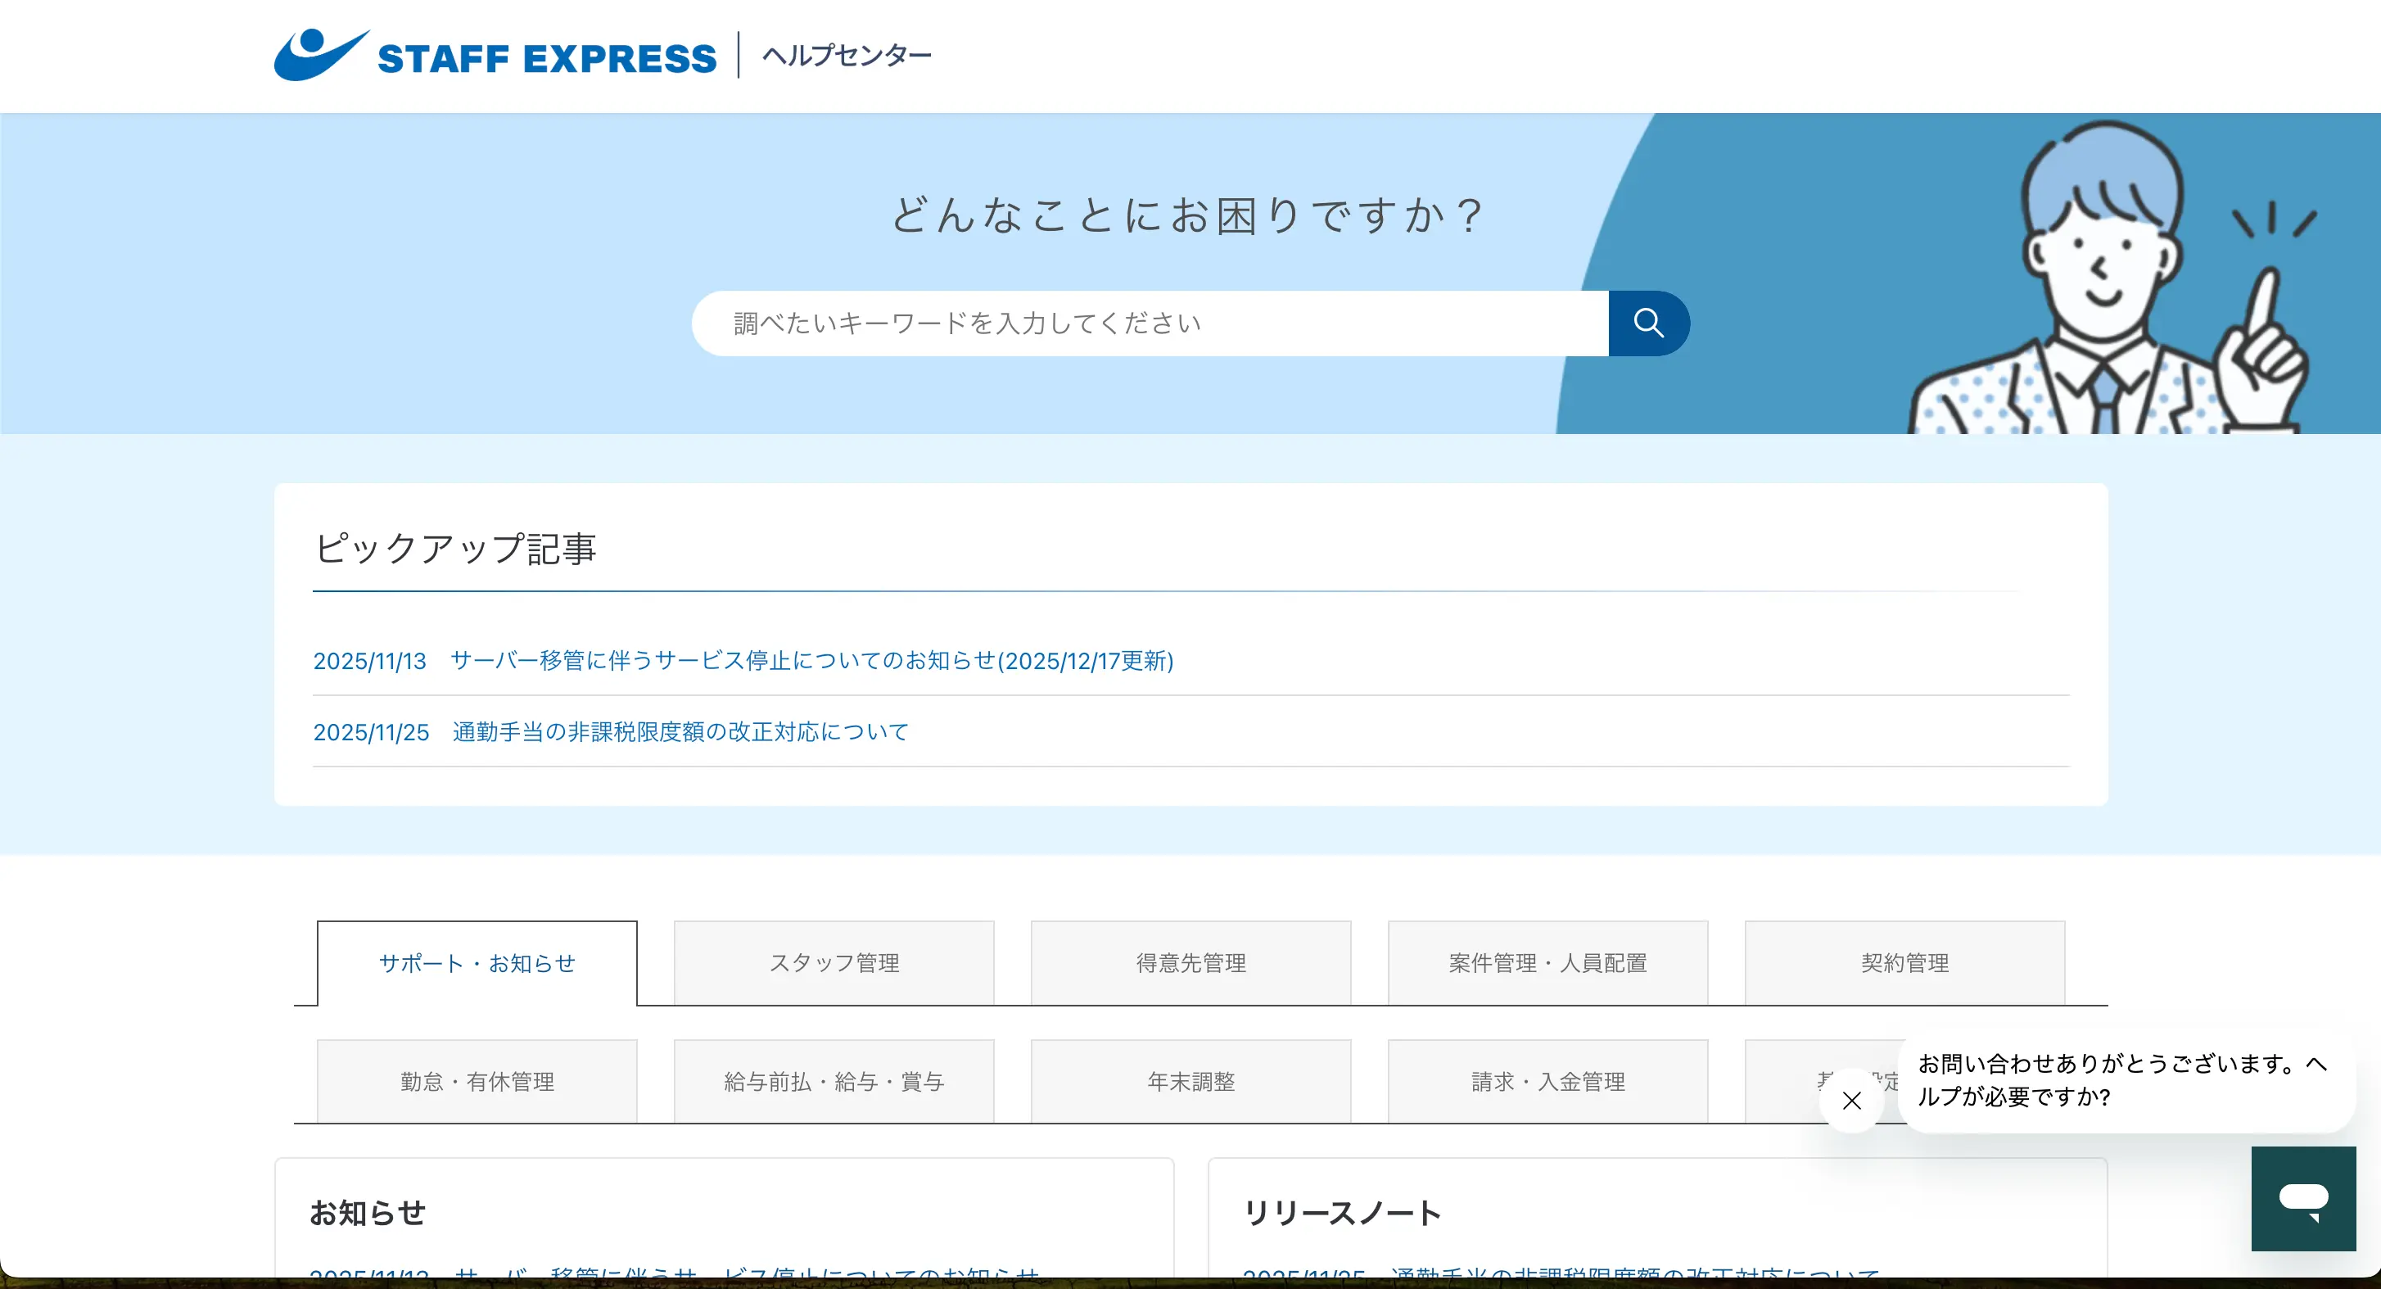Open the chat widget bubble icon
Screen dimensions: 2381x1289
click(x=2303, y=1199)
